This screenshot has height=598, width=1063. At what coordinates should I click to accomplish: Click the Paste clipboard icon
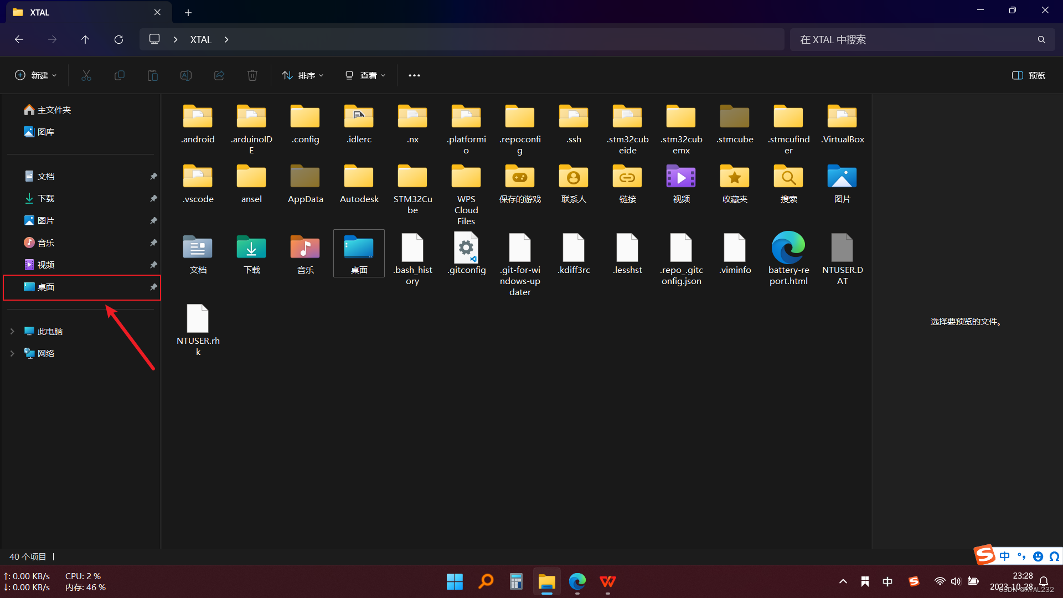coord(153,75)
